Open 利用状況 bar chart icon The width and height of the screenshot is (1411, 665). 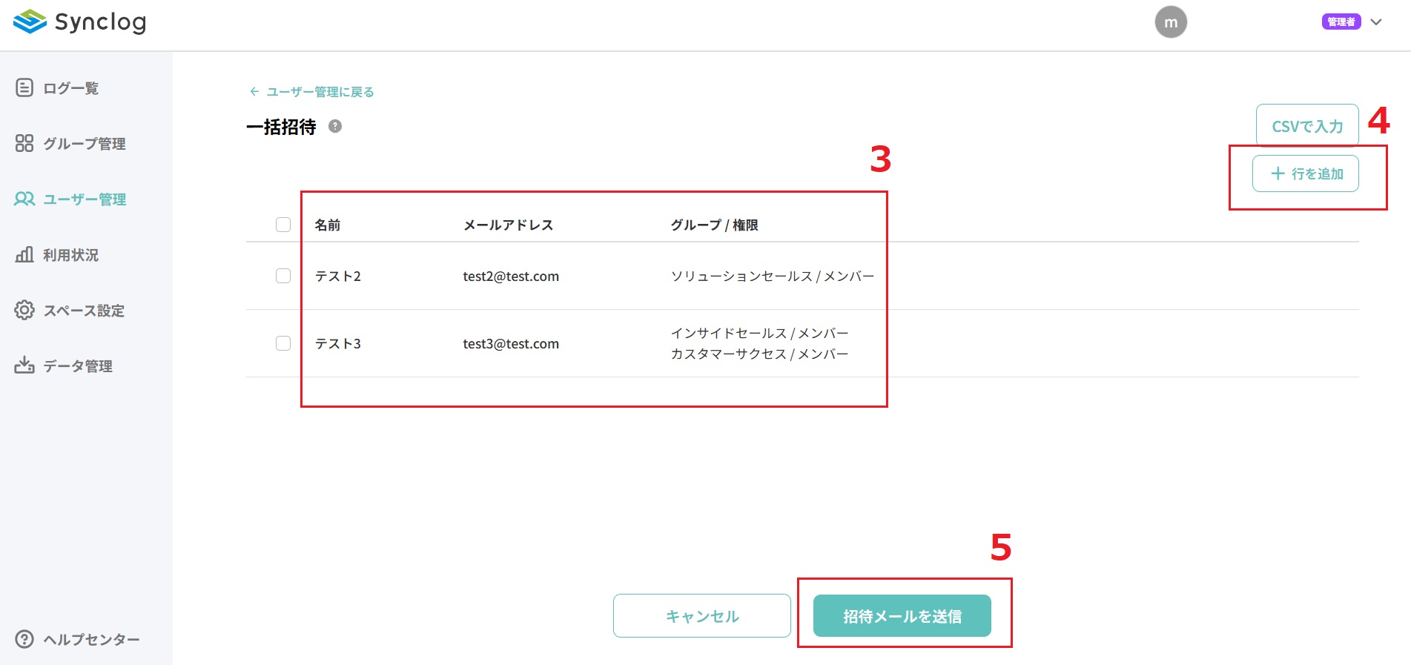pos(24,254)
